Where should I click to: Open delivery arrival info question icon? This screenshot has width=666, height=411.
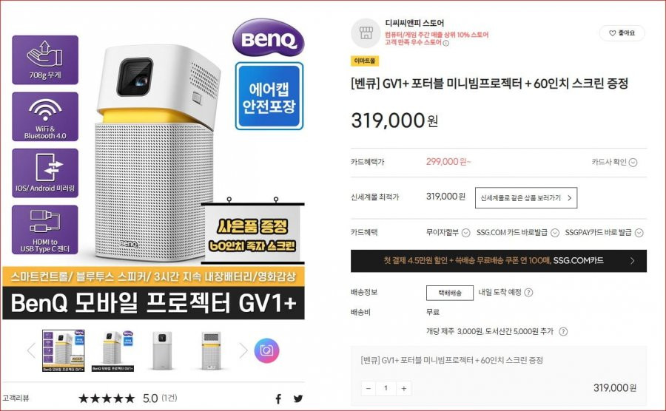click(528, 292)
